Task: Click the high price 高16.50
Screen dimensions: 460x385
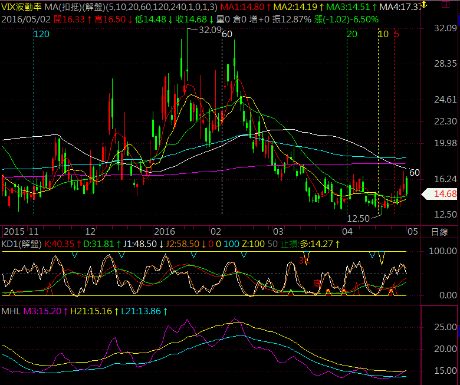Action: tap(110, 19)
